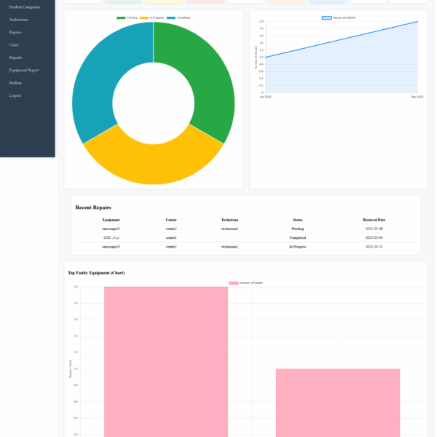Click the Status column header
Viewport: 437px width, 437px height.
(x=298, y=220)
